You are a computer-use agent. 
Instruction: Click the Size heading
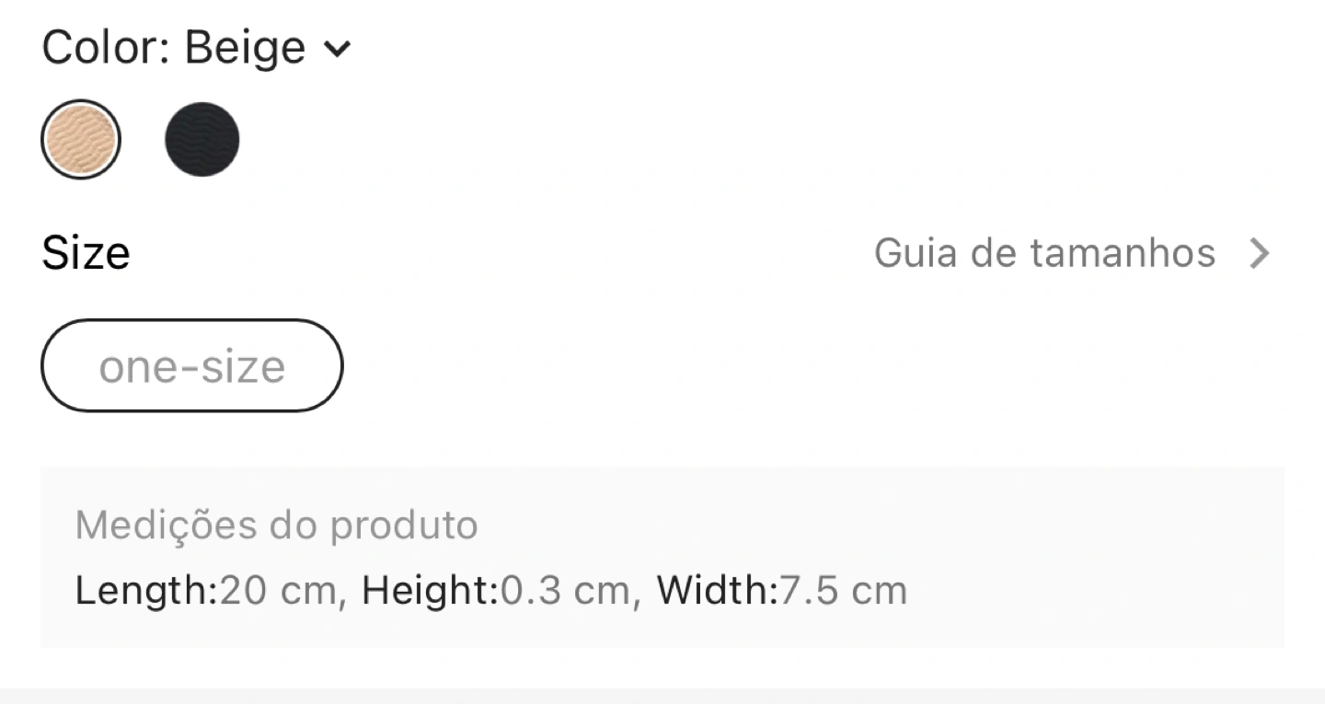click(86, 252)
